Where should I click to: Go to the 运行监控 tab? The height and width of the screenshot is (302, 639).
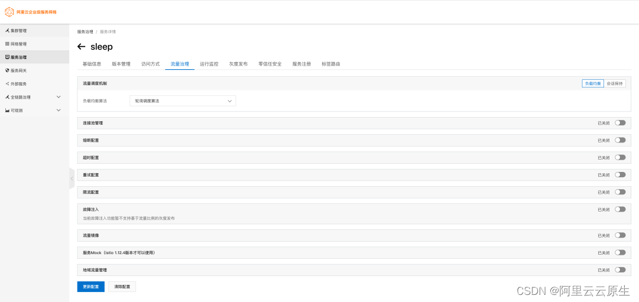(x=209, y=64)
